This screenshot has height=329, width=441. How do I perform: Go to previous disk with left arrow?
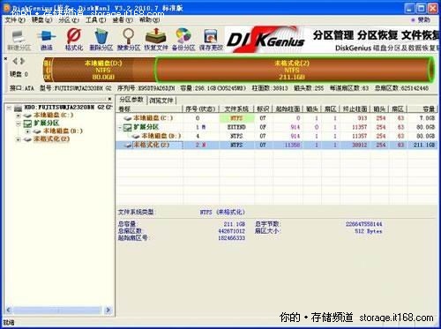(15, 61)
